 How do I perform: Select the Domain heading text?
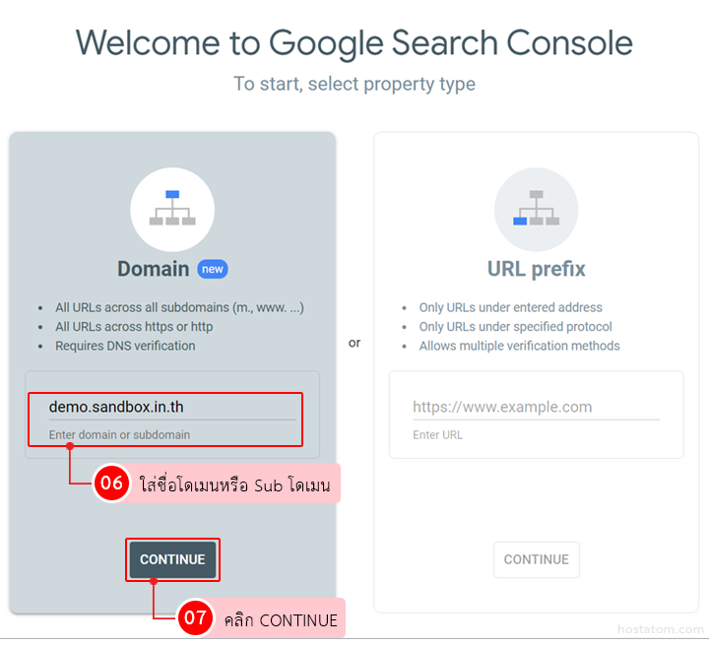[x=153, y=269]
